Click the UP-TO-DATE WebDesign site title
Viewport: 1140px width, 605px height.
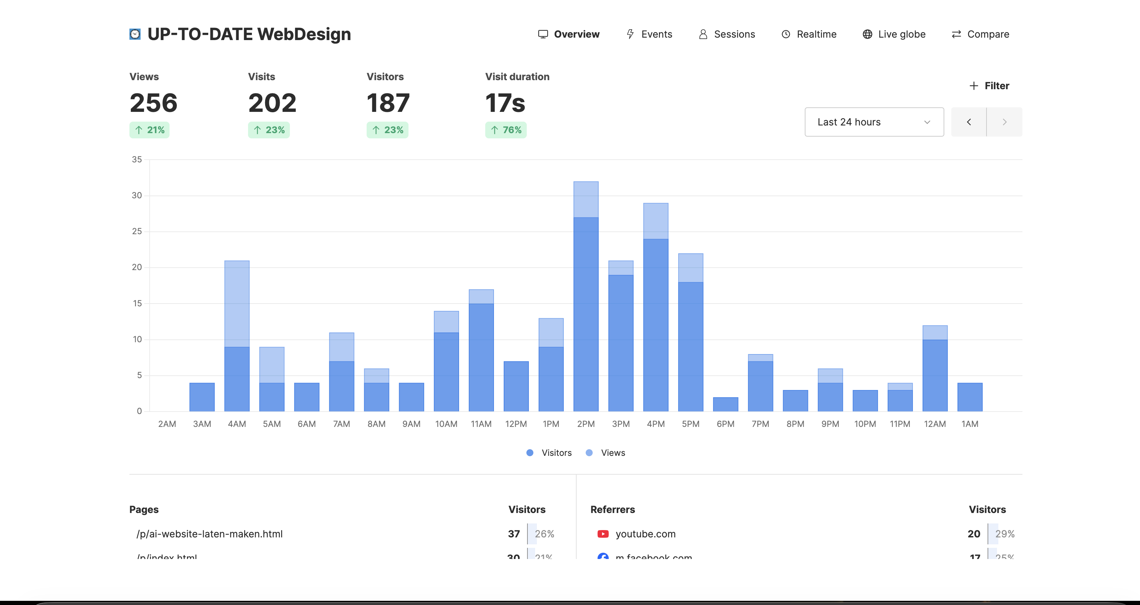[x=249, y=34]
